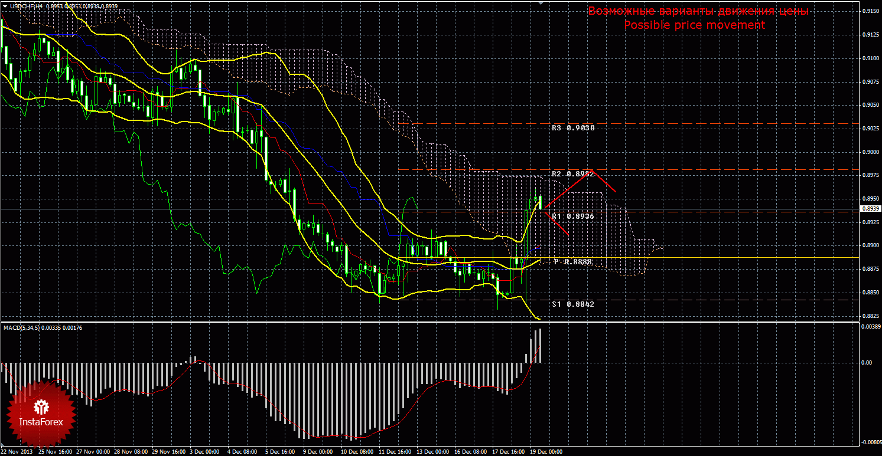This screenshot has height=456, width=882.
Task: Click the 5 Dec 16:00 time label
Action: (281, 452)
